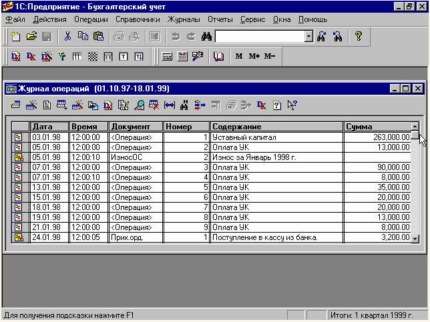This screenshot has width=430, height=322.
Task: Click the Paste clipboard icon
Action: tap(99, 37)
